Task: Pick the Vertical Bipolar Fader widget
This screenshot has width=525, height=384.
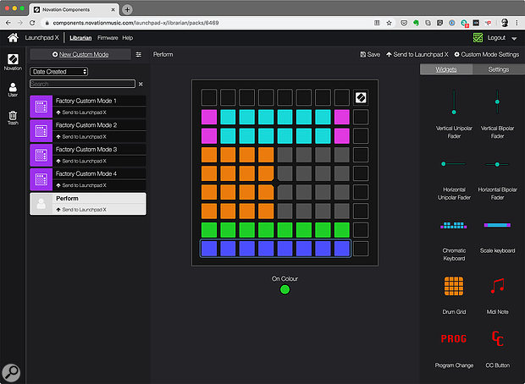Action: point(497,114)
